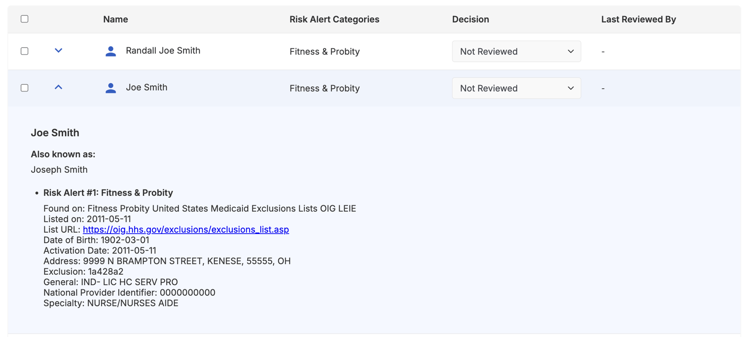Click the Name column header

pos(115,19)
